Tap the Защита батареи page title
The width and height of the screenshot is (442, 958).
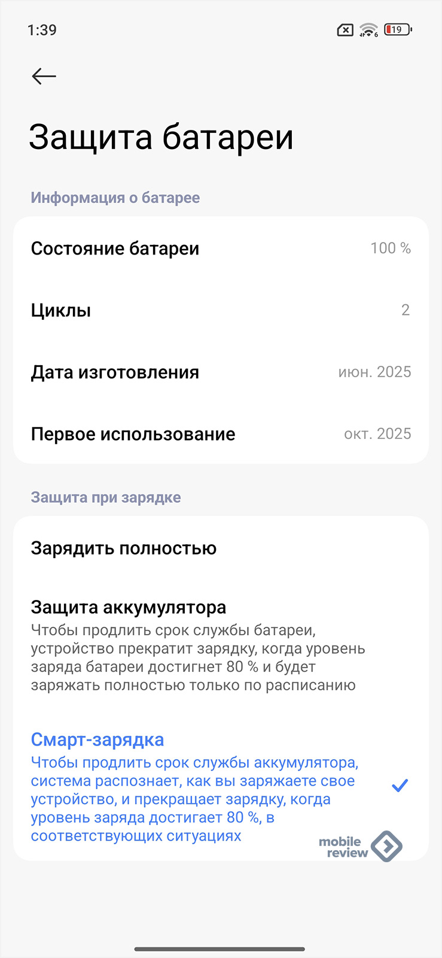(161, 137)
